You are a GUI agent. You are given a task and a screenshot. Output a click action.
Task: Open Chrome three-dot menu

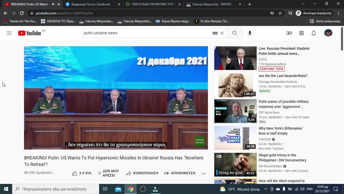pos(338,13)
